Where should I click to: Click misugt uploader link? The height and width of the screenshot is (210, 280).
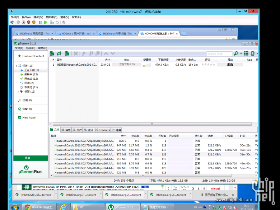215,188
